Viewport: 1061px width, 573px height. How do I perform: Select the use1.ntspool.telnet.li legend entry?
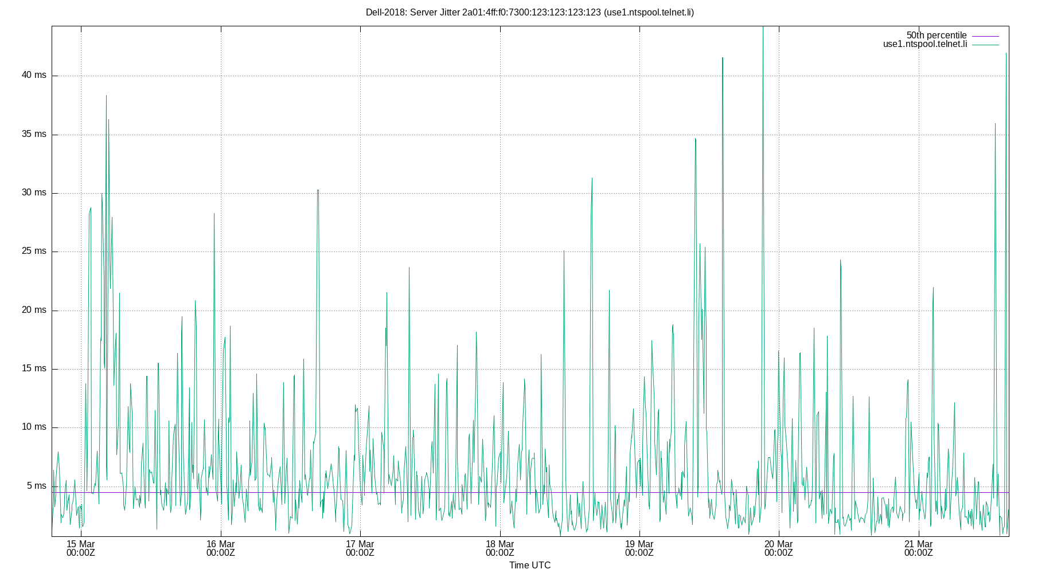pyautogui.click(x=925, y=44)
